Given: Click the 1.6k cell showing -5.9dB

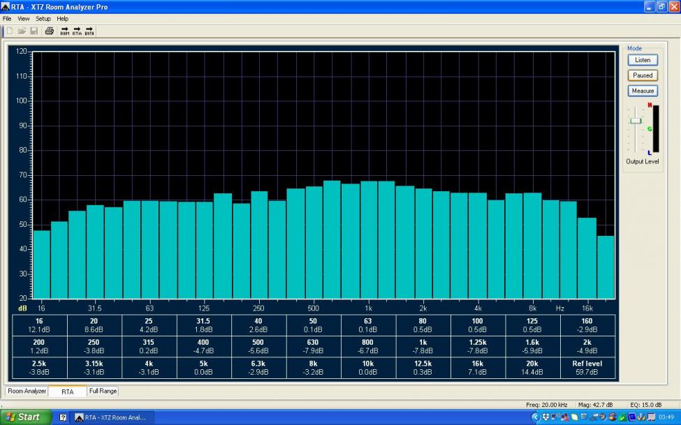Looking at the screenshot, I should 532,346.
